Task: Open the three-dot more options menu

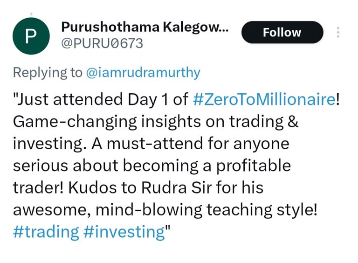Action: point(338,33)
